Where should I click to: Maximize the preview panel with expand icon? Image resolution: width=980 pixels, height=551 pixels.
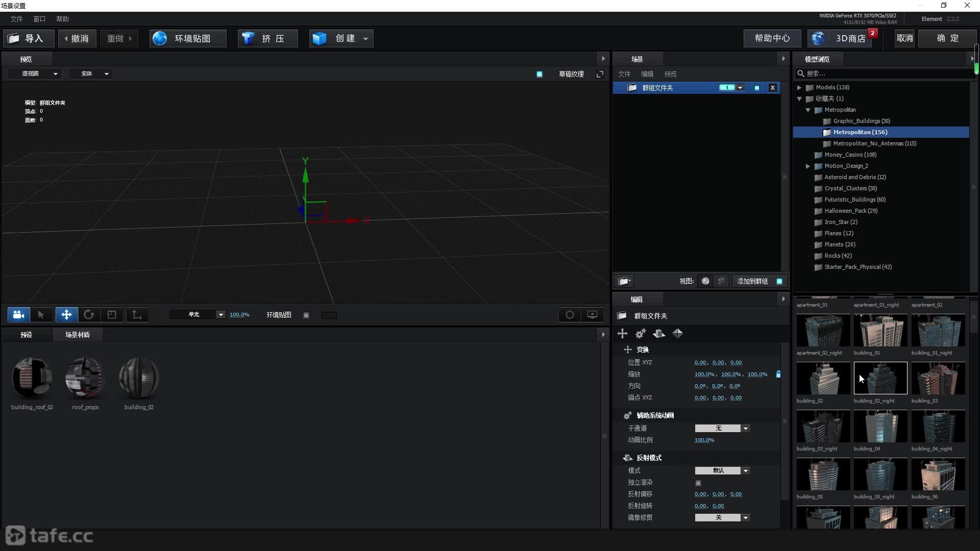(x=600, y=74)
